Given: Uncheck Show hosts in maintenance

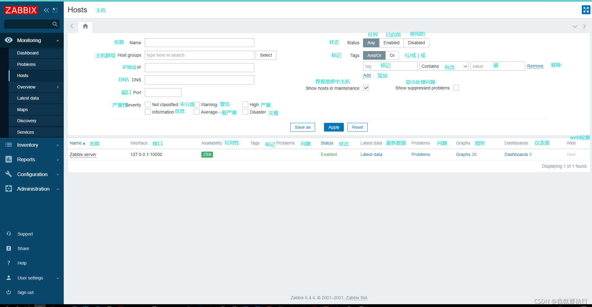Looking at the screenshot, I should 366,88.
